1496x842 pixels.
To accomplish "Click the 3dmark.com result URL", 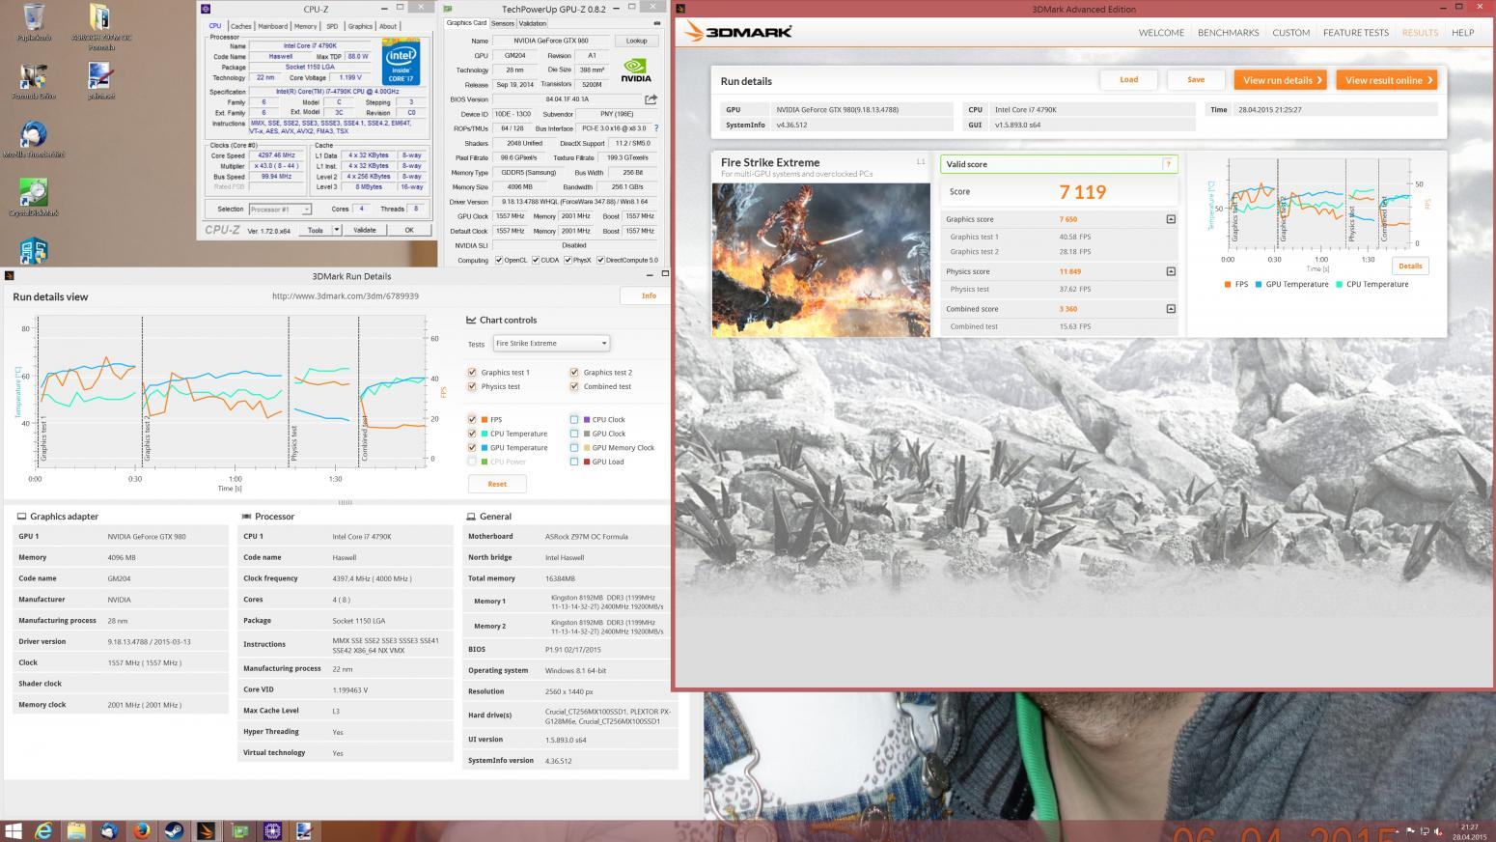I will click(346, 296).
